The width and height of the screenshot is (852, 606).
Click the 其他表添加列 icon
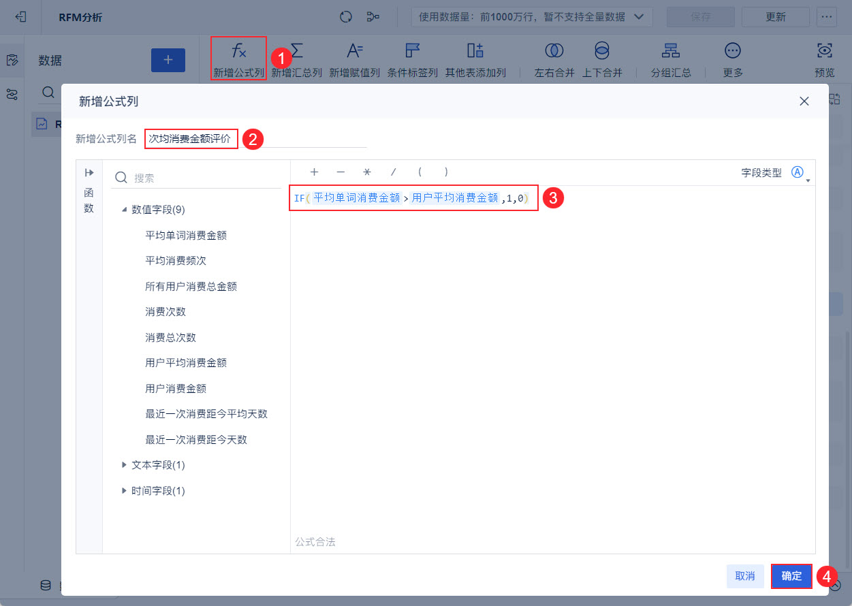click(475, 50)
